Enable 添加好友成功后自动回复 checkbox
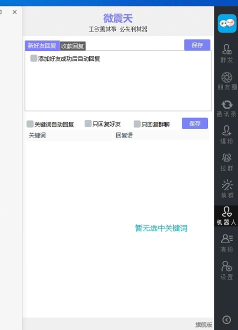The height and width of the screenshot is (330, 238). [x=34, y=58]
